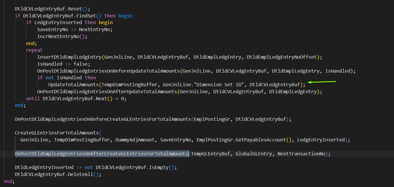Click the CreateGLEntriesForTotalAmounts function name
The image size is (394, 187).
[x=57, y=133]
